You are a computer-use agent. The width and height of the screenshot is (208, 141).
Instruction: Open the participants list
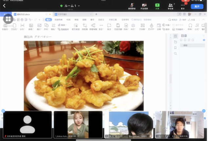(x=170, y=6)
